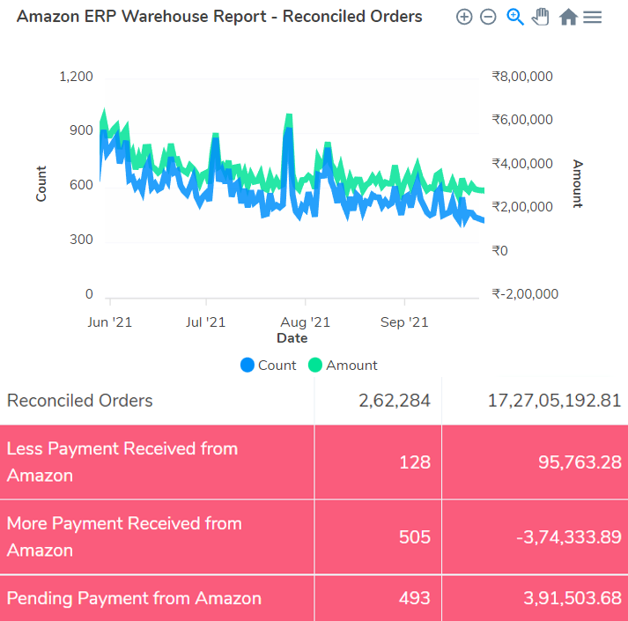Click the ₹-2,00,000 right axis label

coord(525,294)
